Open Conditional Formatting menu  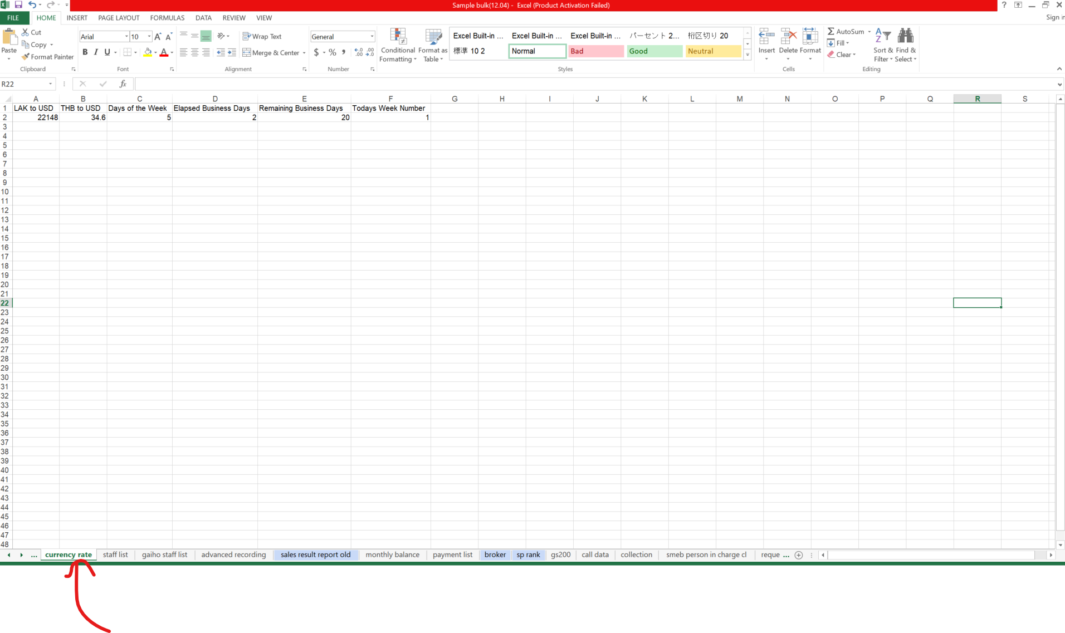coord(398,45)
